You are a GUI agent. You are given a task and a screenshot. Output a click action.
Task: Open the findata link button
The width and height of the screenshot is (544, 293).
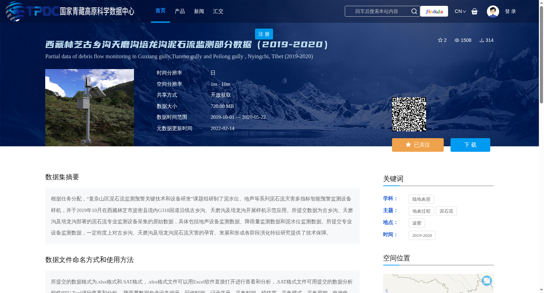point(434,11)
